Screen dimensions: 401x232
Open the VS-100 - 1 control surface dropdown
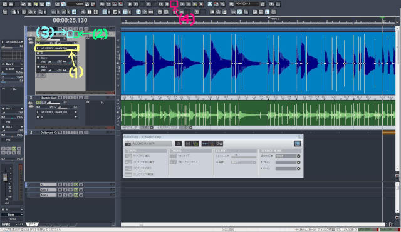click(247, 4)
